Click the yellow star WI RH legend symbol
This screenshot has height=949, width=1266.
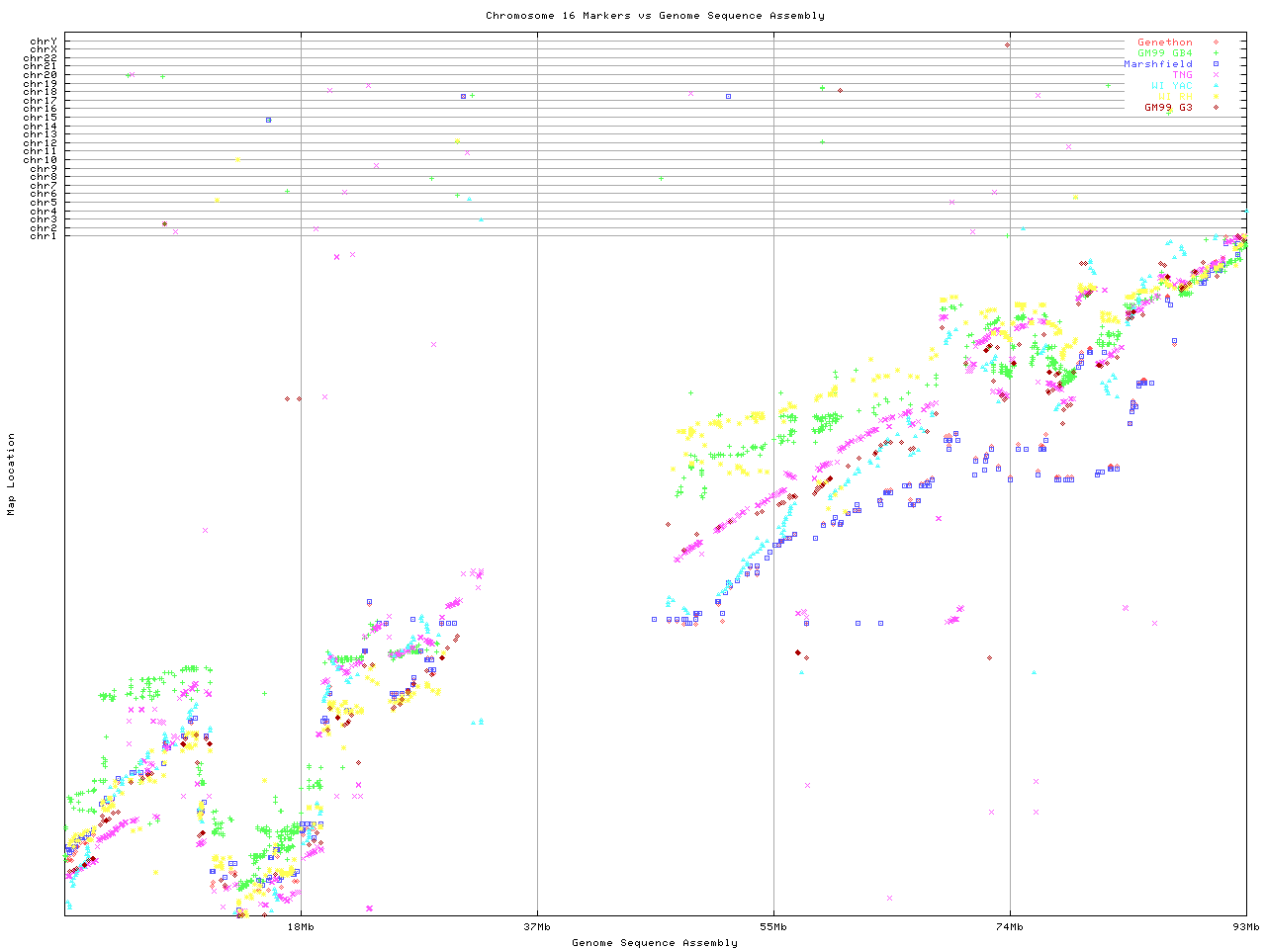click(x=1216, y=97)
